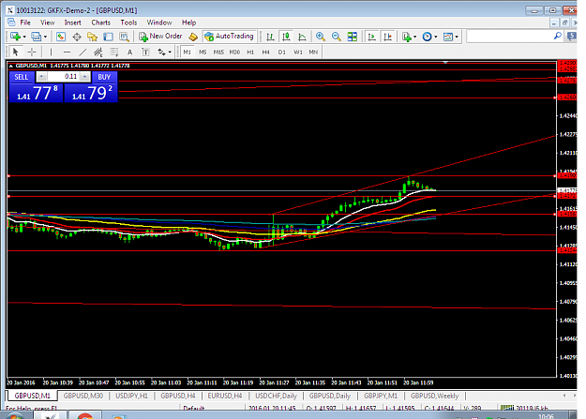Switch to D1 timeframe

click(x=282, y=52)
